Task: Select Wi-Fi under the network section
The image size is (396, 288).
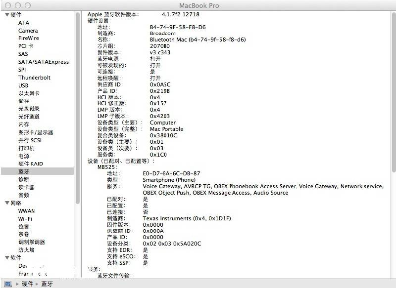Action: pyautogui.click(x=25, y=219)
